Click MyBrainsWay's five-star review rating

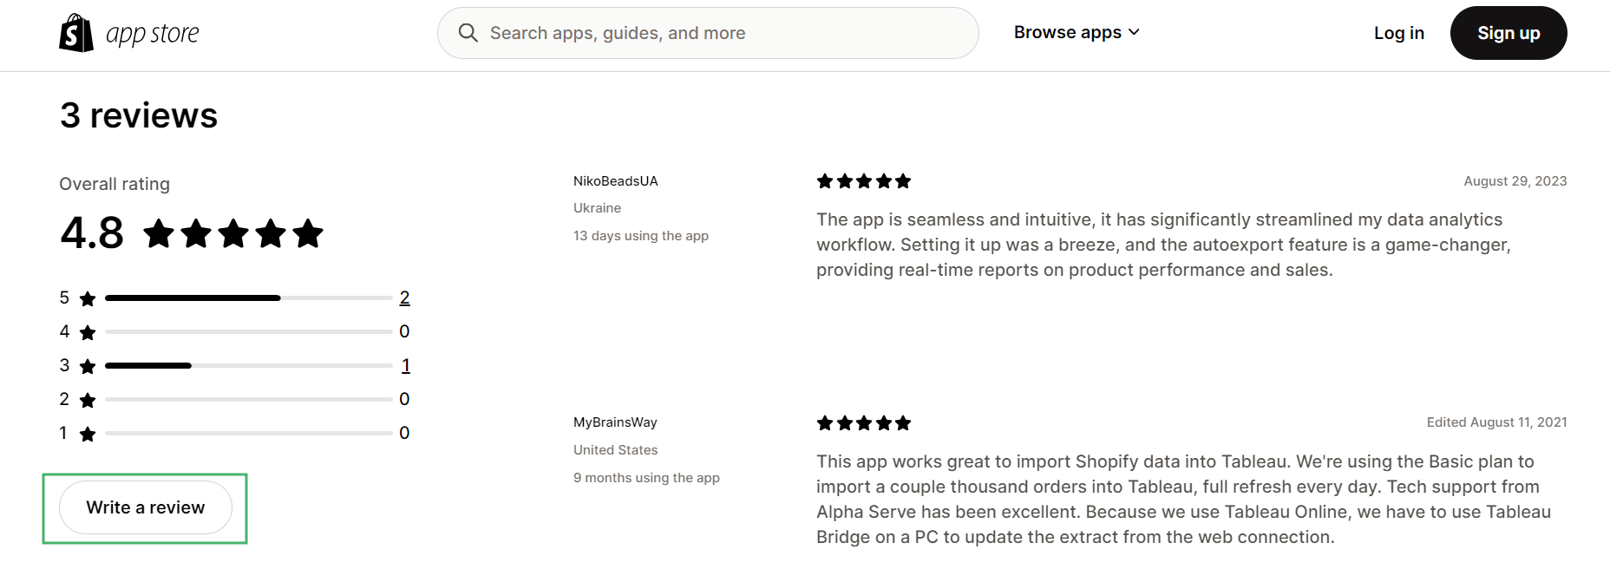click(x=864, y=423)
